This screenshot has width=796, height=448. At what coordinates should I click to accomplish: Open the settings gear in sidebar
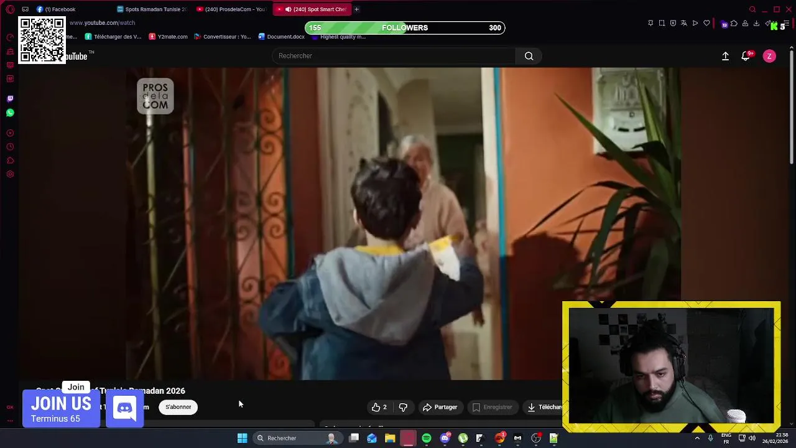pyautogui.click(x=10, y=174)
